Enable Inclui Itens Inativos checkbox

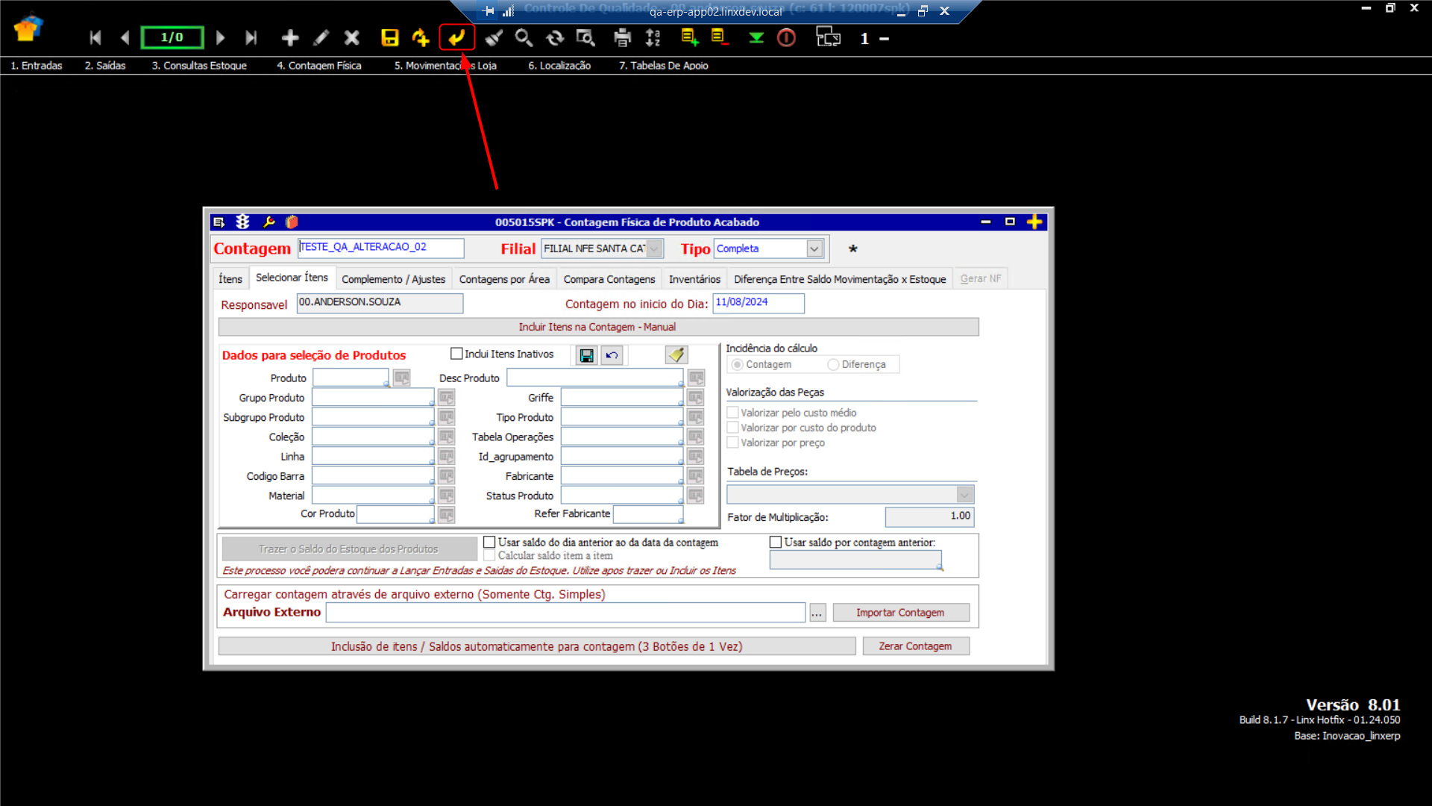[456, 354]
